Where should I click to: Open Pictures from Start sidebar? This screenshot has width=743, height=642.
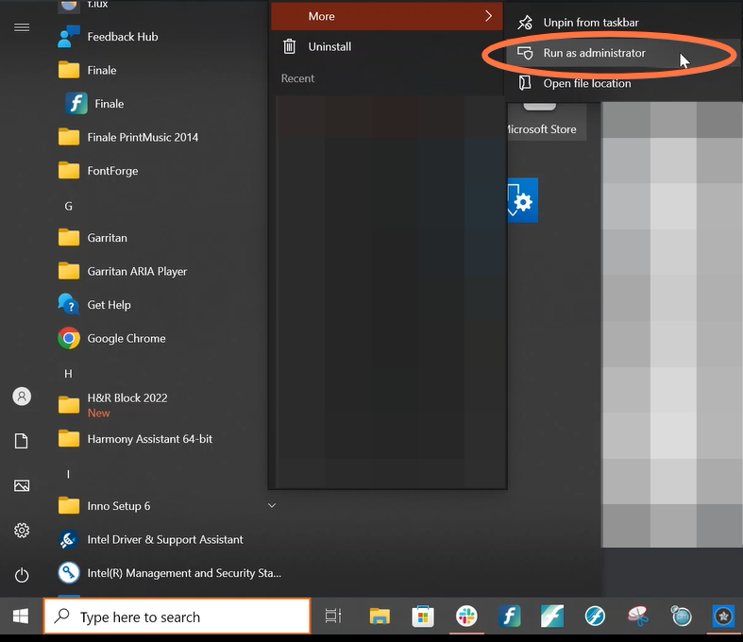pyautogui.click(x=22, y=485)
